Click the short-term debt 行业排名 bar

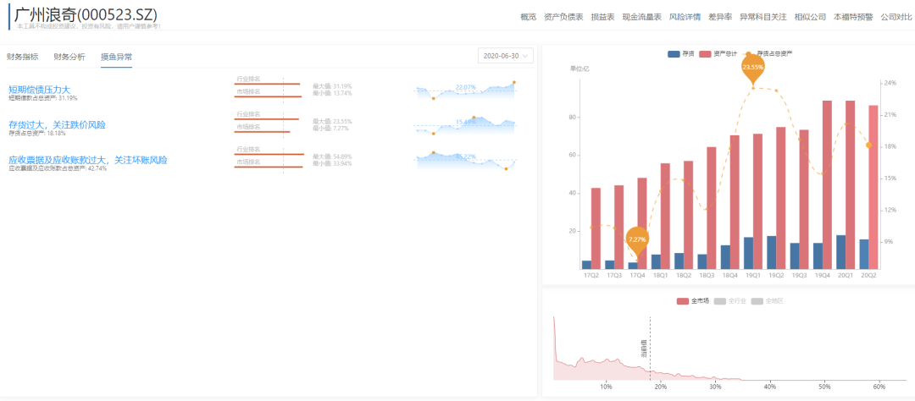(267, 84)
